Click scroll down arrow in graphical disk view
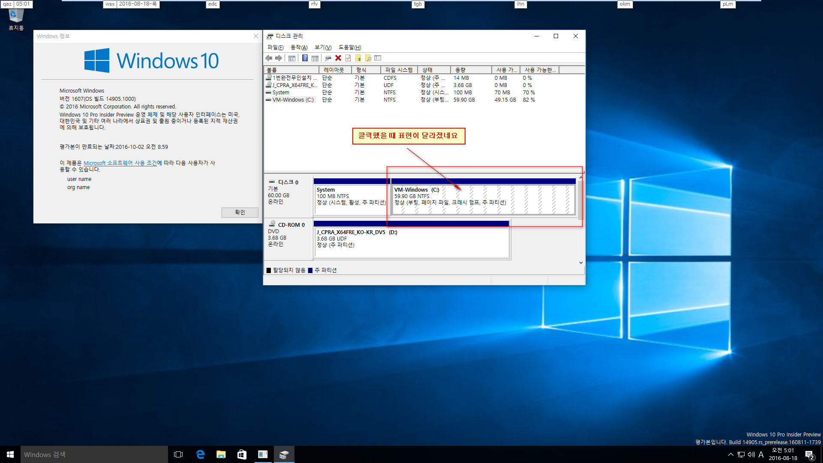Screen dimensions: 823x463 581,263
